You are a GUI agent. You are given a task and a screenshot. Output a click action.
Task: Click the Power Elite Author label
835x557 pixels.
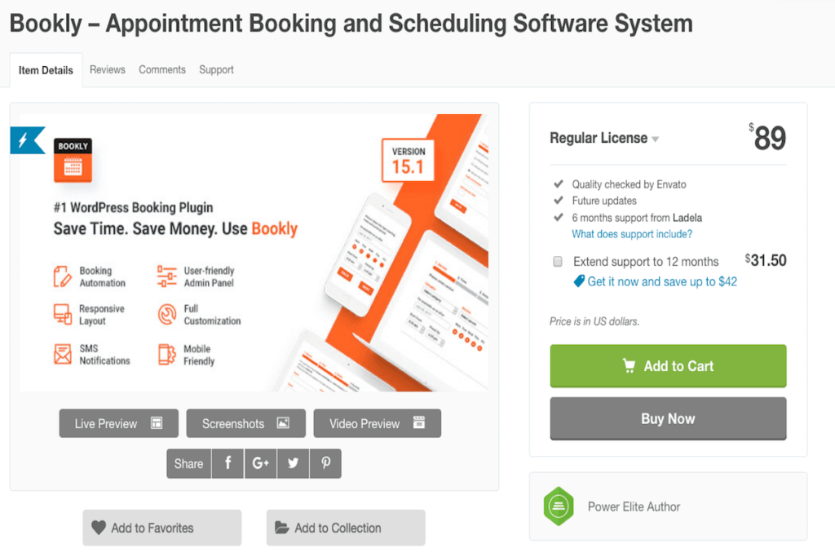pos(634,507)
